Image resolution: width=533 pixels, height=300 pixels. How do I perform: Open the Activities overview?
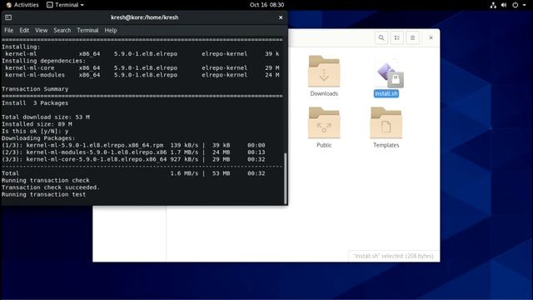point(22,5)
